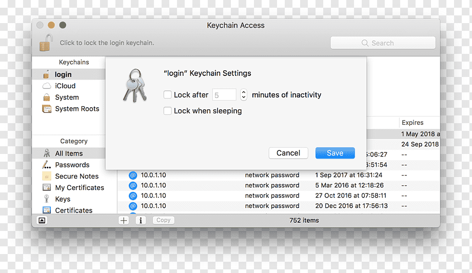Select the System keychain padlock icon
The image size is (472, 273).
click(47, 97)
